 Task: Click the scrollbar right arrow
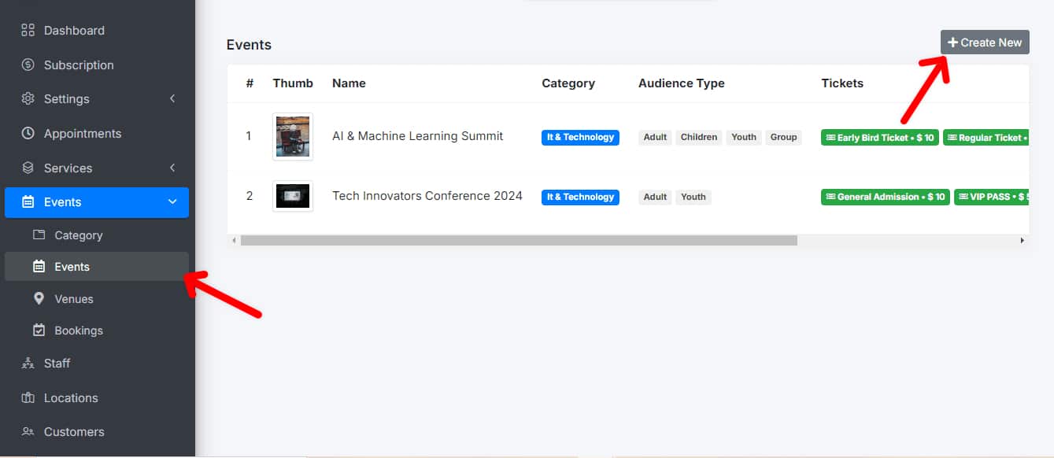pos(1023,240)
